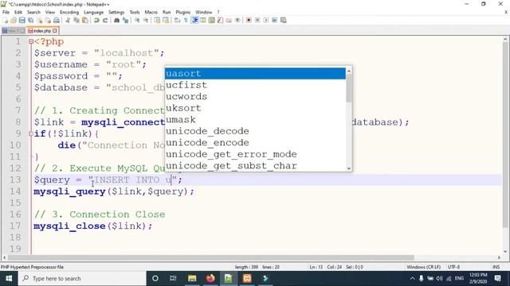This screenshot has height=286, width=510.
Task: Open the Search menu
Action: (x=33, y=12)
